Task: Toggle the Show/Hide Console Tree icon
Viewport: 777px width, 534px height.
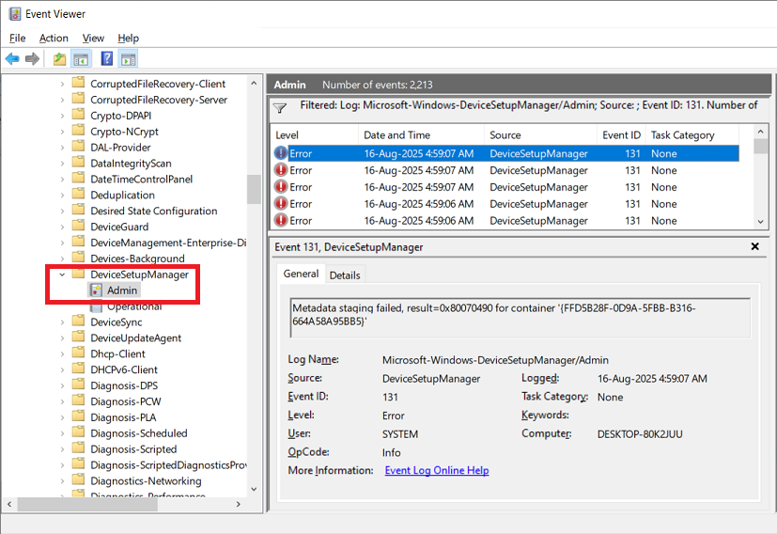Action: tap(82, 59)
